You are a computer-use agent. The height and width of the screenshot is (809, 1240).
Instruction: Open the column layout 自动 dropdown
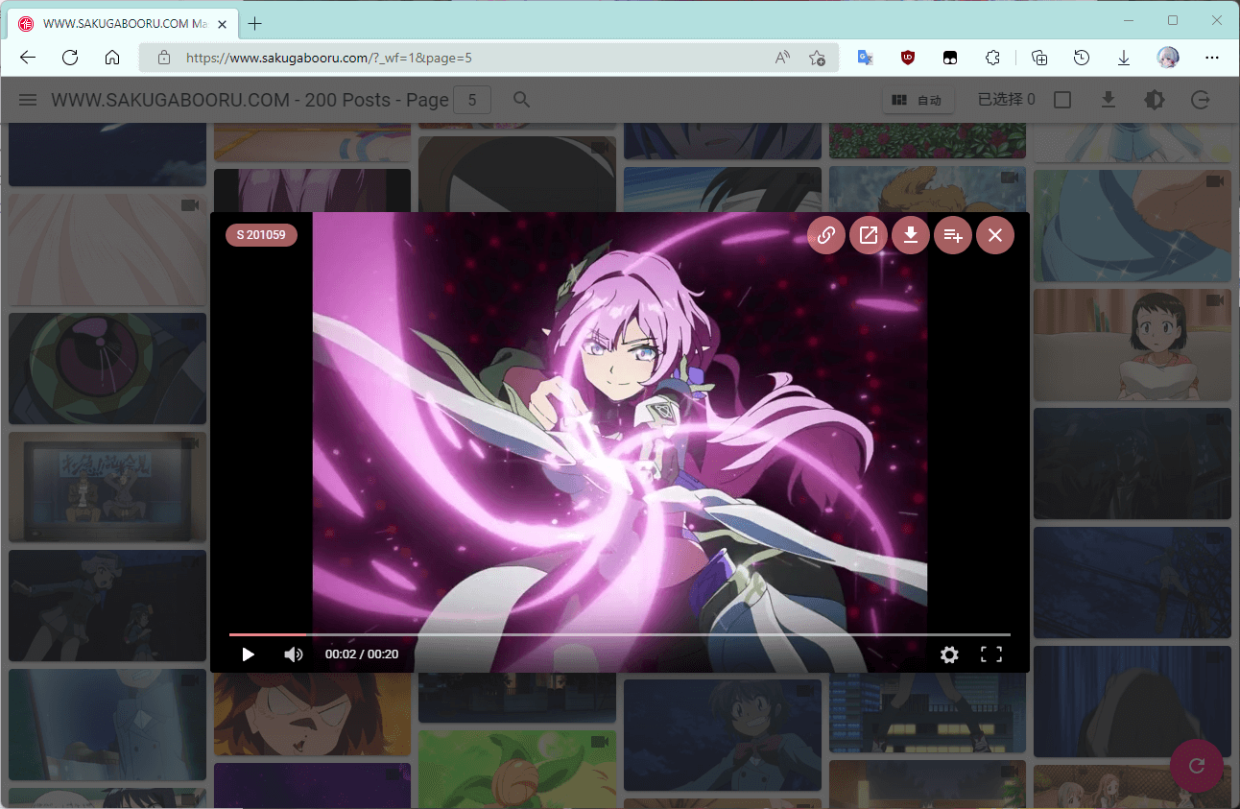click(x=918, y=100)
